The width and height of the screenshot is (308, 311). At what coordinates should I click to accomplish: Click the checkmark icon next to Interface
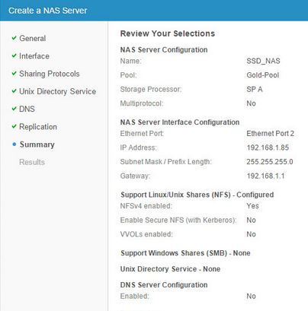point(14,56)
